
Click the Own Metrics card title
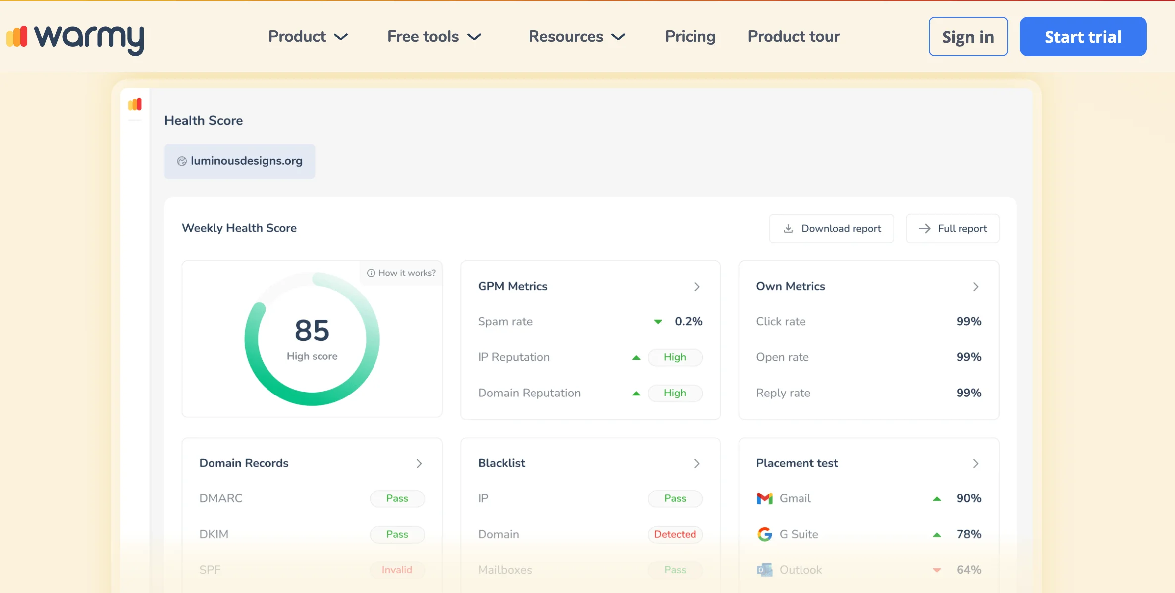tap(791, 286)
